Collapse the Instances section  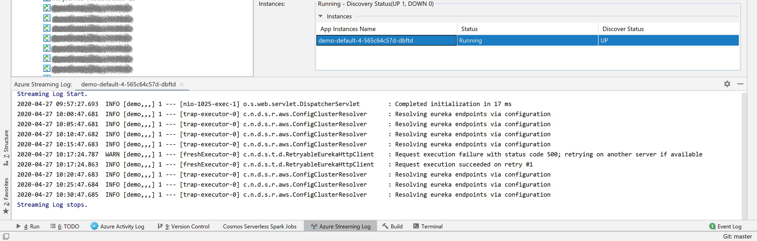[x=321, y=16]
